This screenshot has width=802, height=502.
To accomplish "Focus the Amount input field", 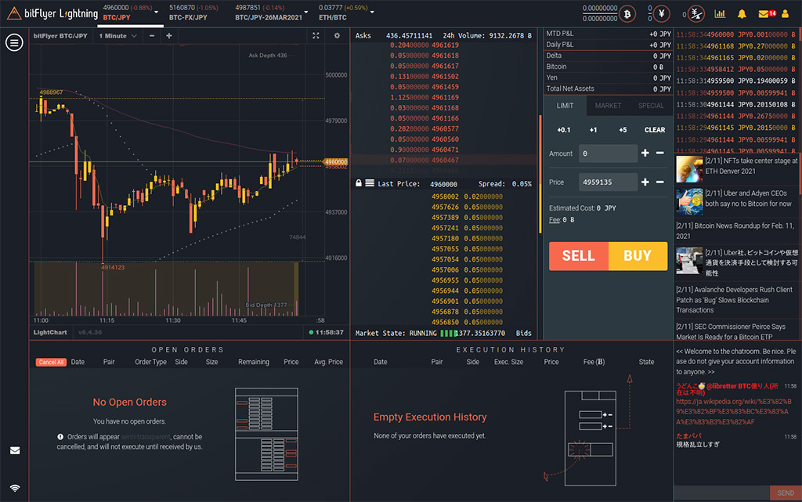I will pos(608,153).
